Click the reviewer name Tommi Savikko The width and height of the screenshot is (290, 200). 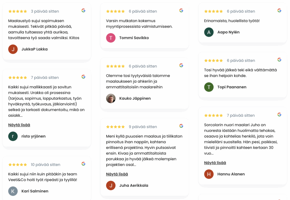[134, 38]
